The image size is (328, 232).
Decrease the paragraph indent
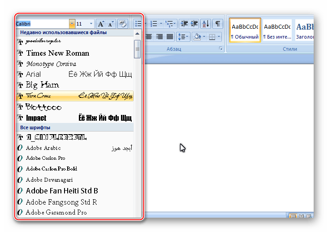tap(184, 24)
